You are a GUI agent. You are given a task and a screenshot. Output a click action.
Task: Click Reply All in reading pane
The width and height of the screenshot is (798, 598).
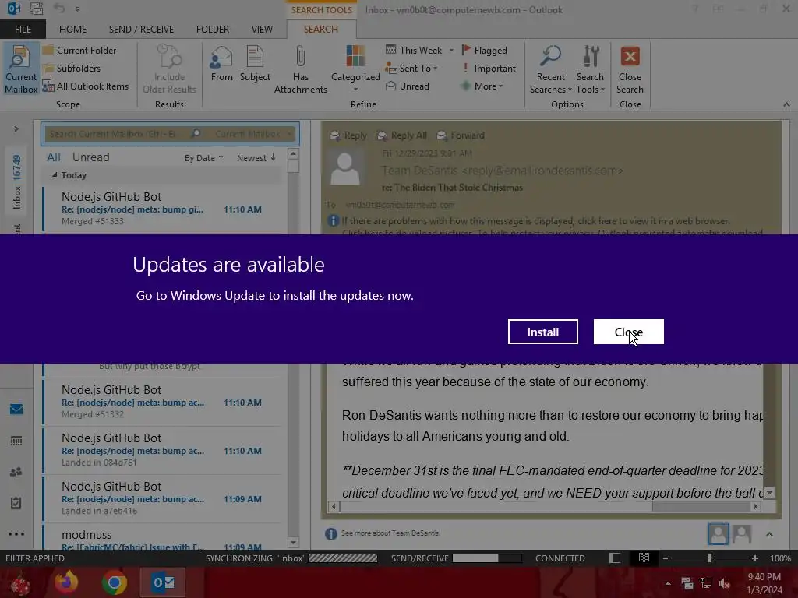coord(401,135)
